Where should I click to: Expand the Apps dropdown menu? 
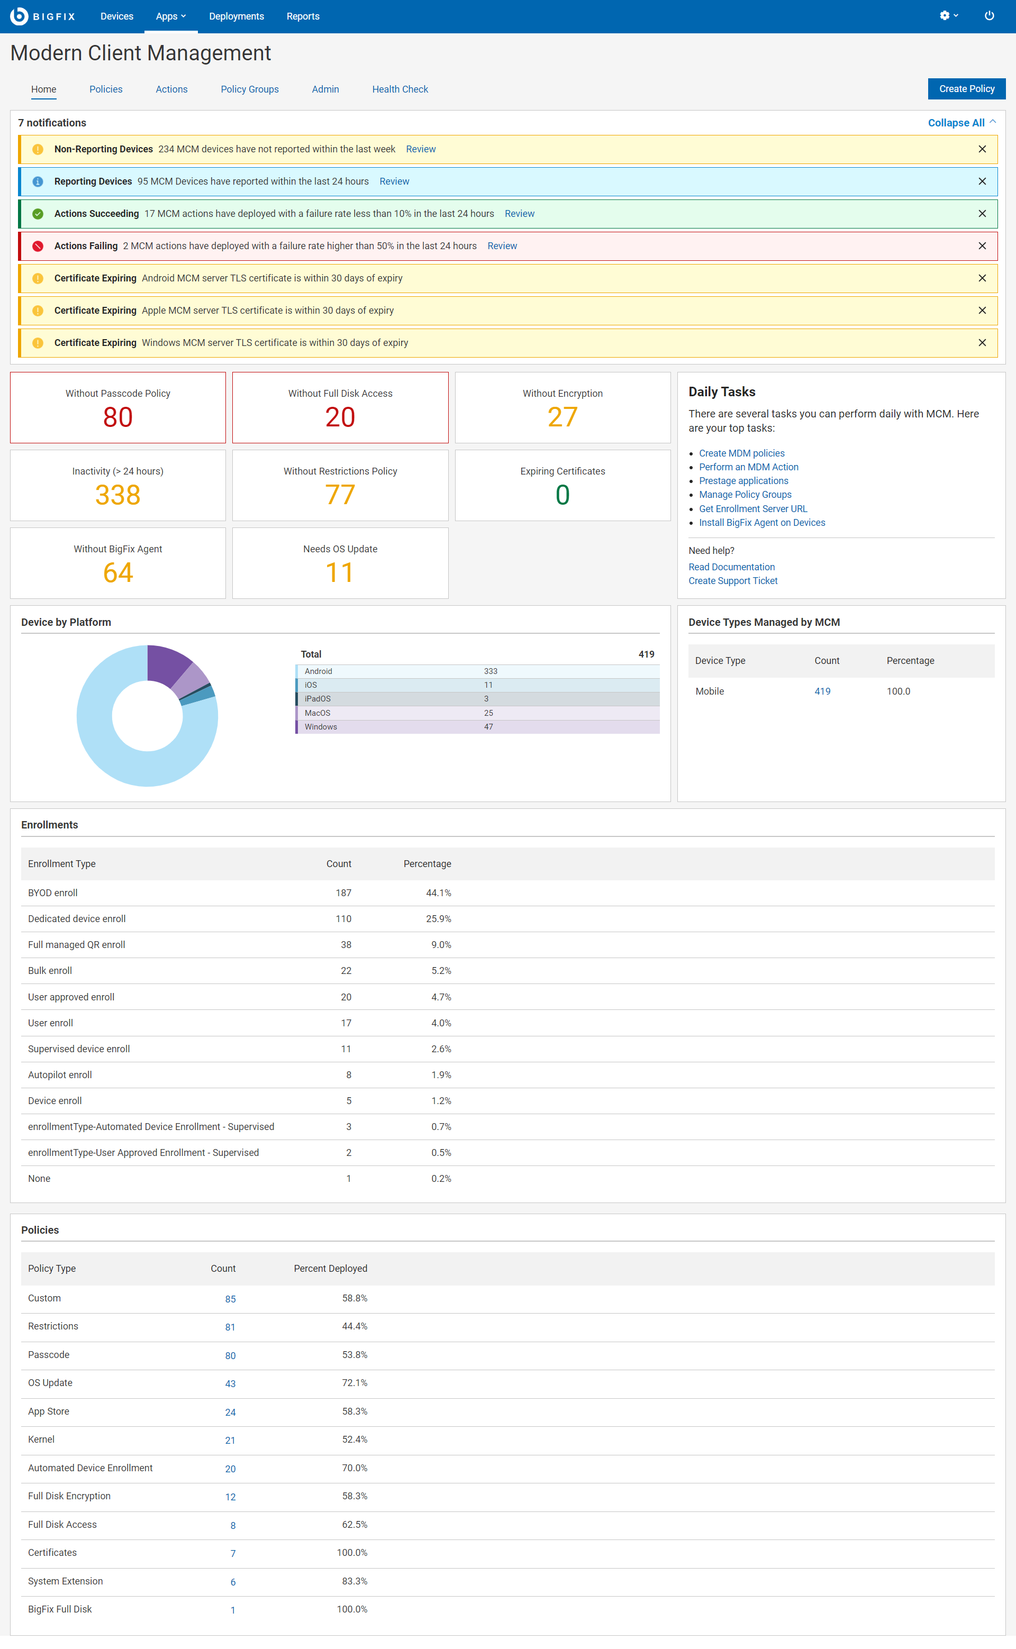point(171,16)
